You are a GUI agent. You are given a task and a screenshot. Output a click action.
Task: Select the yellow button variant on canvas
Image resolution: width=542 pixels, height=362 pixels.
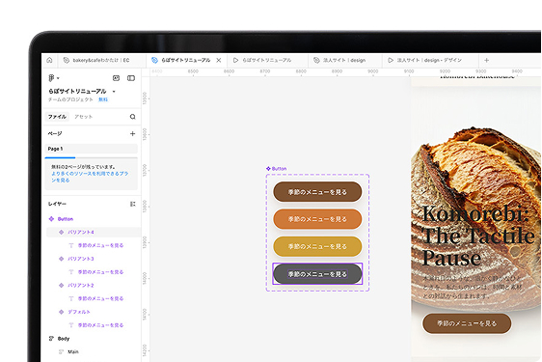point(317,246)
